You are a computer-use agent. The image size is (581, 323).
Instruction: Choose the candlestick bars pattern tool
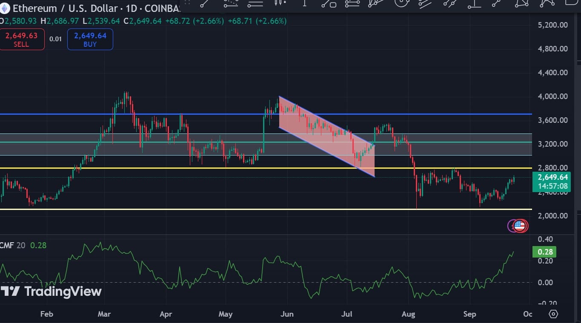[x=280, y=3]
